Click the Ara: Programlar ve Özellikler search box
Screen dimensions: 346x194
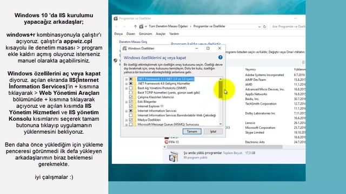[x=288, y=26]
